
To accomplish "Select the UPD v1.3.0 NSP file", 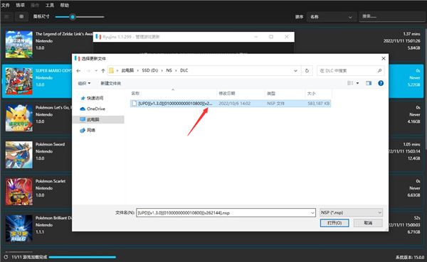I will tap(231, 103).
